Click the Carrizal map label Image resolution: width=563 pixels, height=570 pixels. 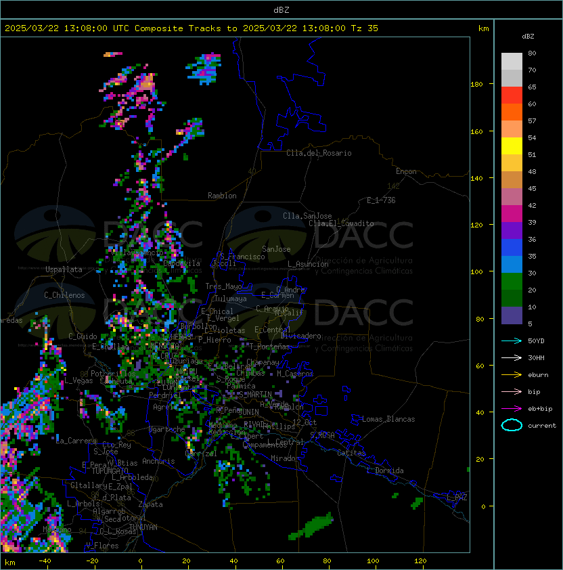tap(201, 454)
